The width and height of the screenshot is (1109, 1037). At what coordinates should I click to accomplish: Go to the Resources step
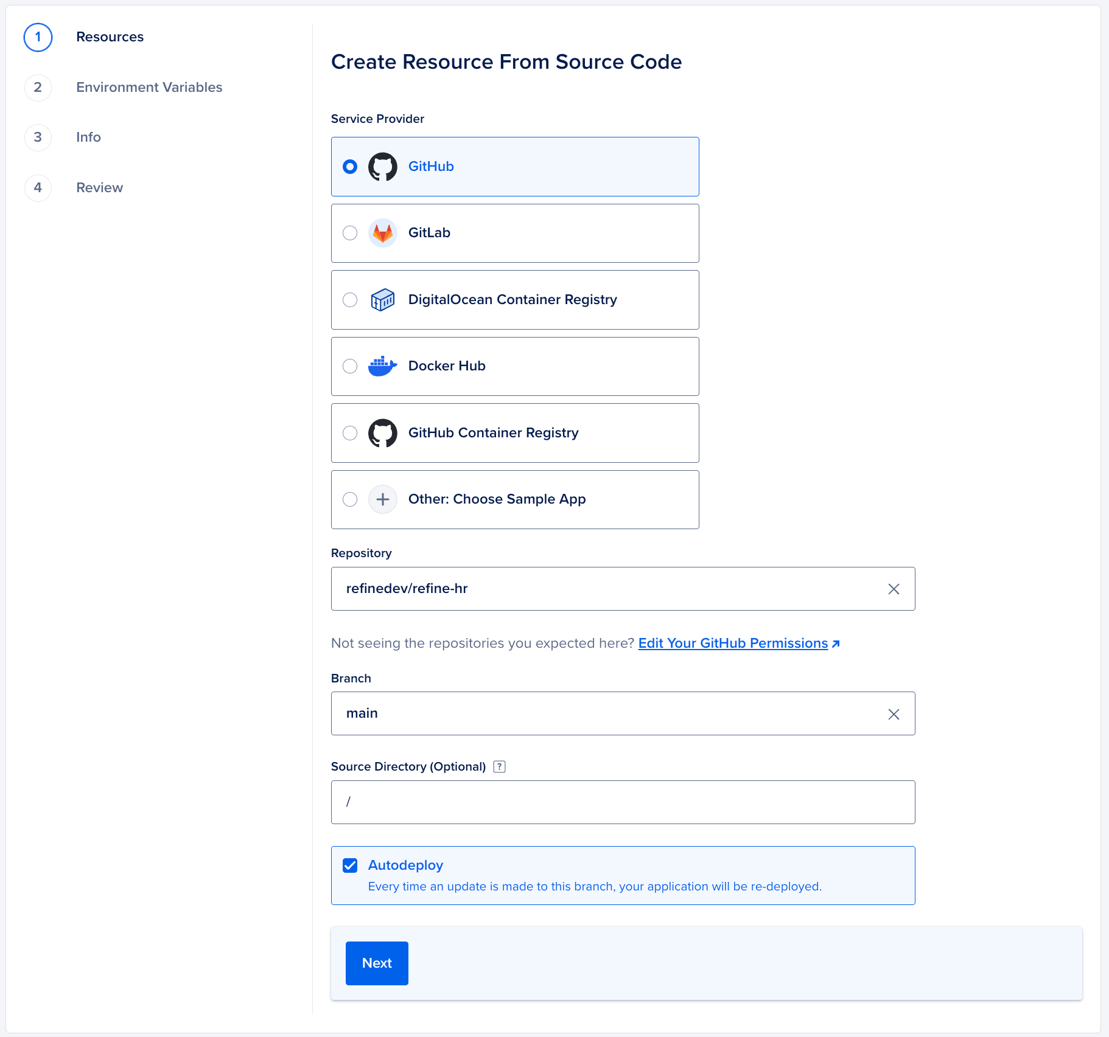pyautogui.click(x=110, y=37)
